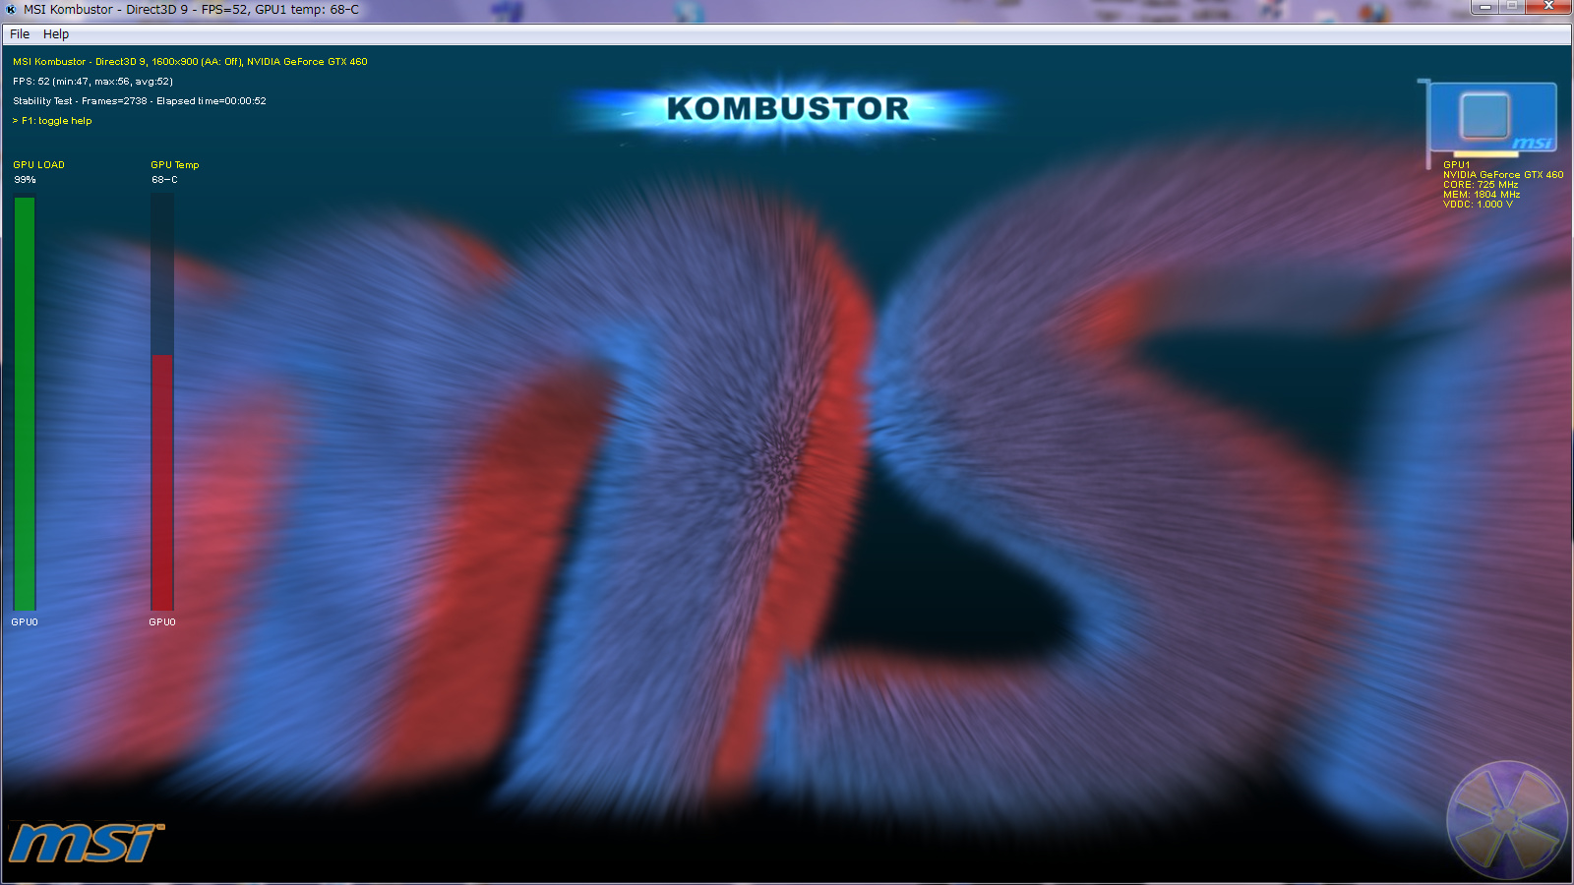Viewport: 1574px width, 885px height.
Task: Click the 'F1: toggle help' text
Action: click(53, 121)
